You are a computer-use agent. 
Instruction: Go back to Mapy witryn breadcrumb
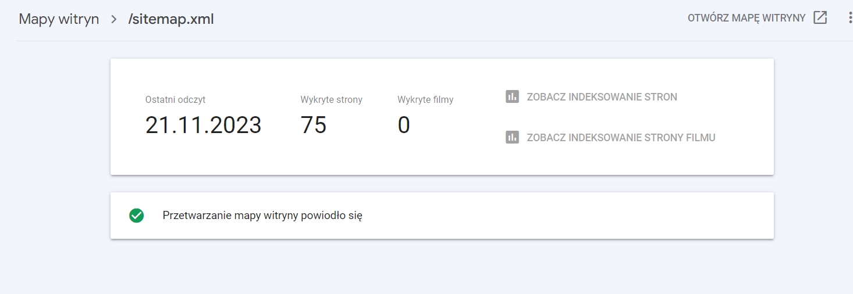click(59, 19)
